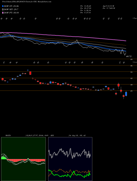Click the magenta long-term EMA line end
This screenshot has width=137, height=181.
[126, 41]
